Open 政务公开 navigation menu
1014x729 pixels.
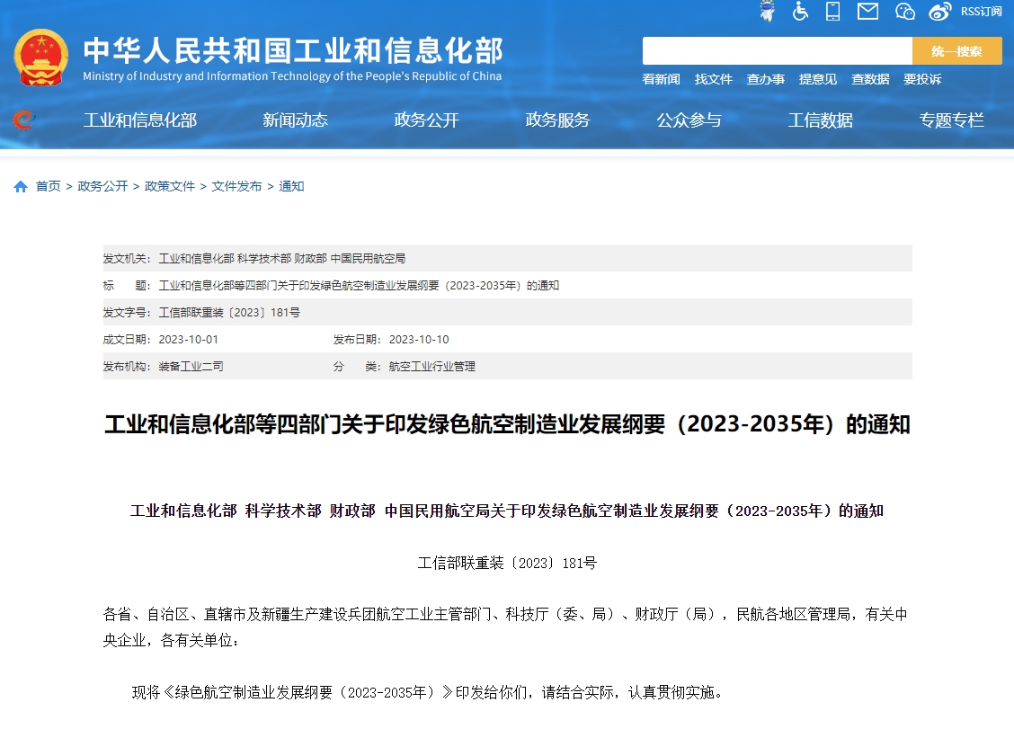coord(427,120)
